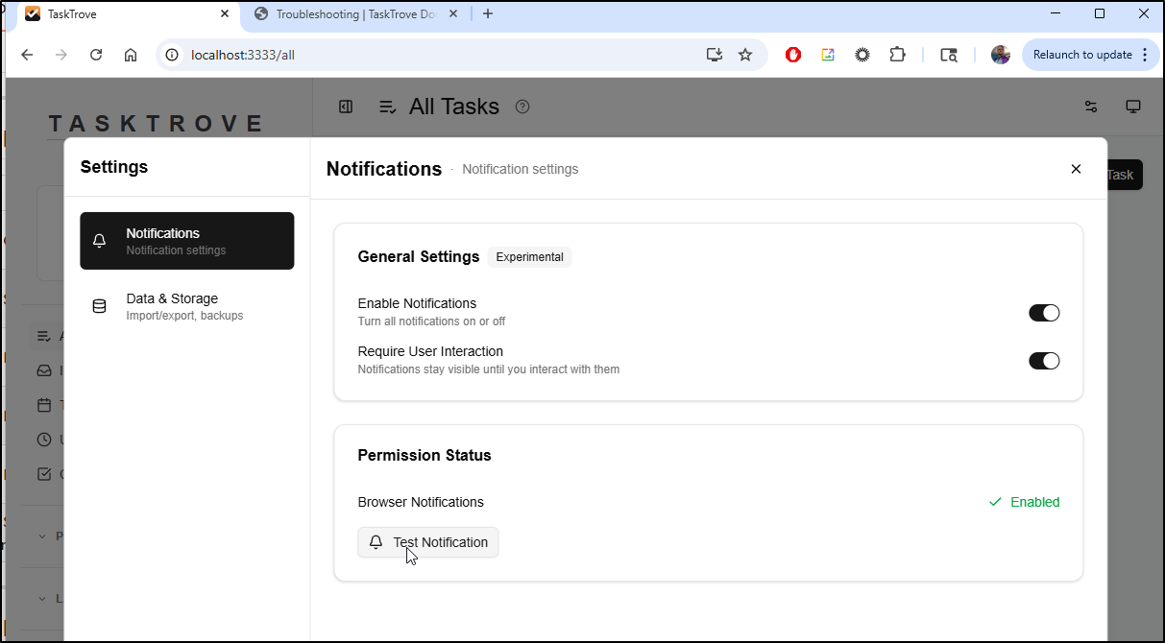
Task: Close the Settings dialog
Action: click(1076, 169)
